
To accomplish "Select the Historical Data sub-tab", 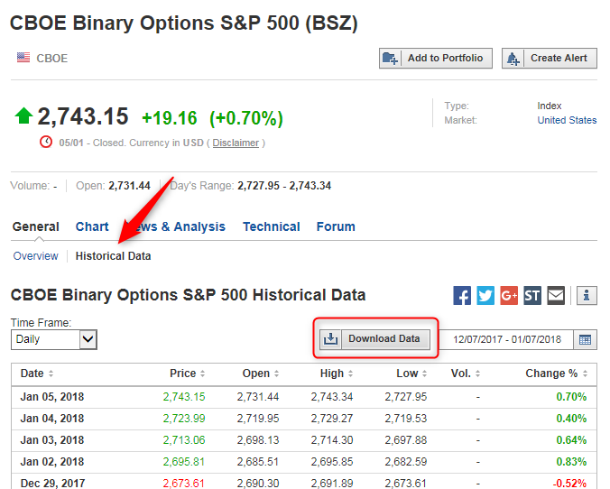I will pos(113,256).
